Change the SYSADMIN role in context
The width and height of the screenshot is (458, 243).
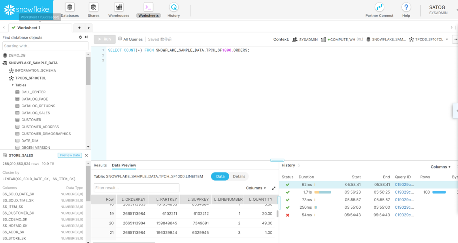305,39
